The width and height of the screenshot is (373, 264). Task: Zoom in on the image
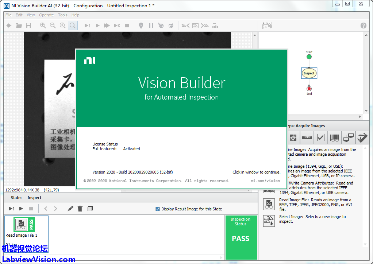[43, 26]
